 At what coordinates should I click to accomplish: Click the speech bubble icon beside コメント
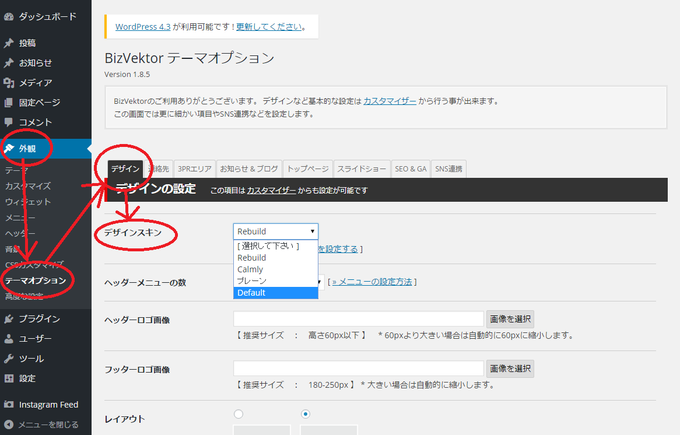pos(9,122)
